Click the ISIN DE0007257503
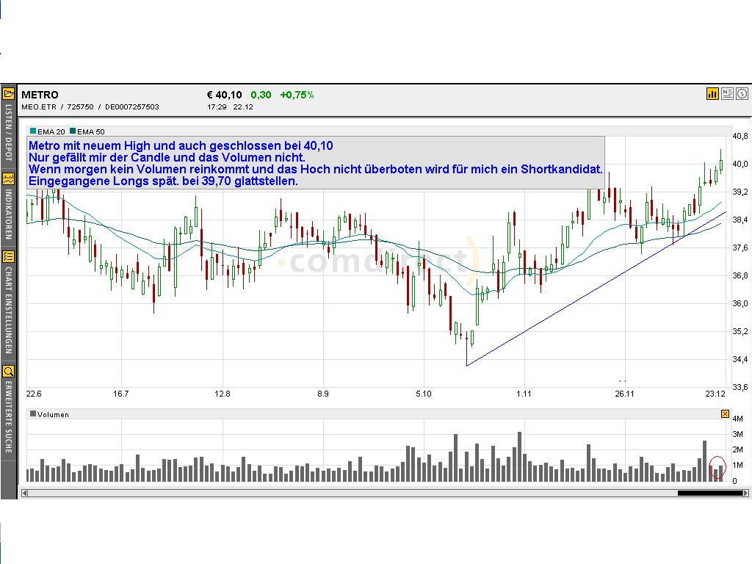This screenshot has height=564, width=752. pos(132,107)
